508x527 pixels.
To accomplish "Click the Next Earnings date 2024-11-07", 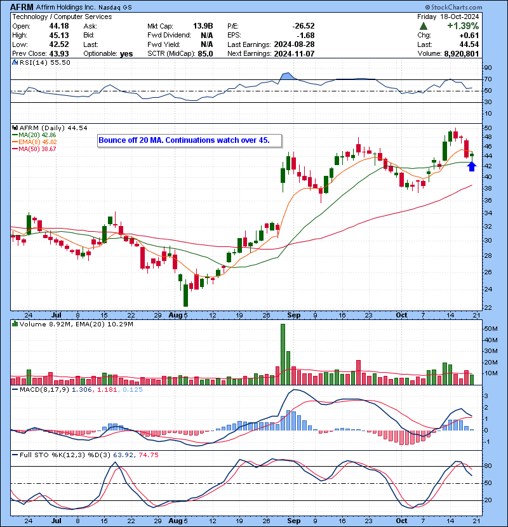I will click(294, 54).
